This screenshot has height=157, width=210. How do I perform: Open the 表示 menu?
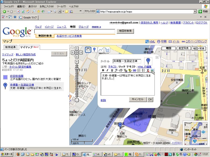(x=32, y=6)
